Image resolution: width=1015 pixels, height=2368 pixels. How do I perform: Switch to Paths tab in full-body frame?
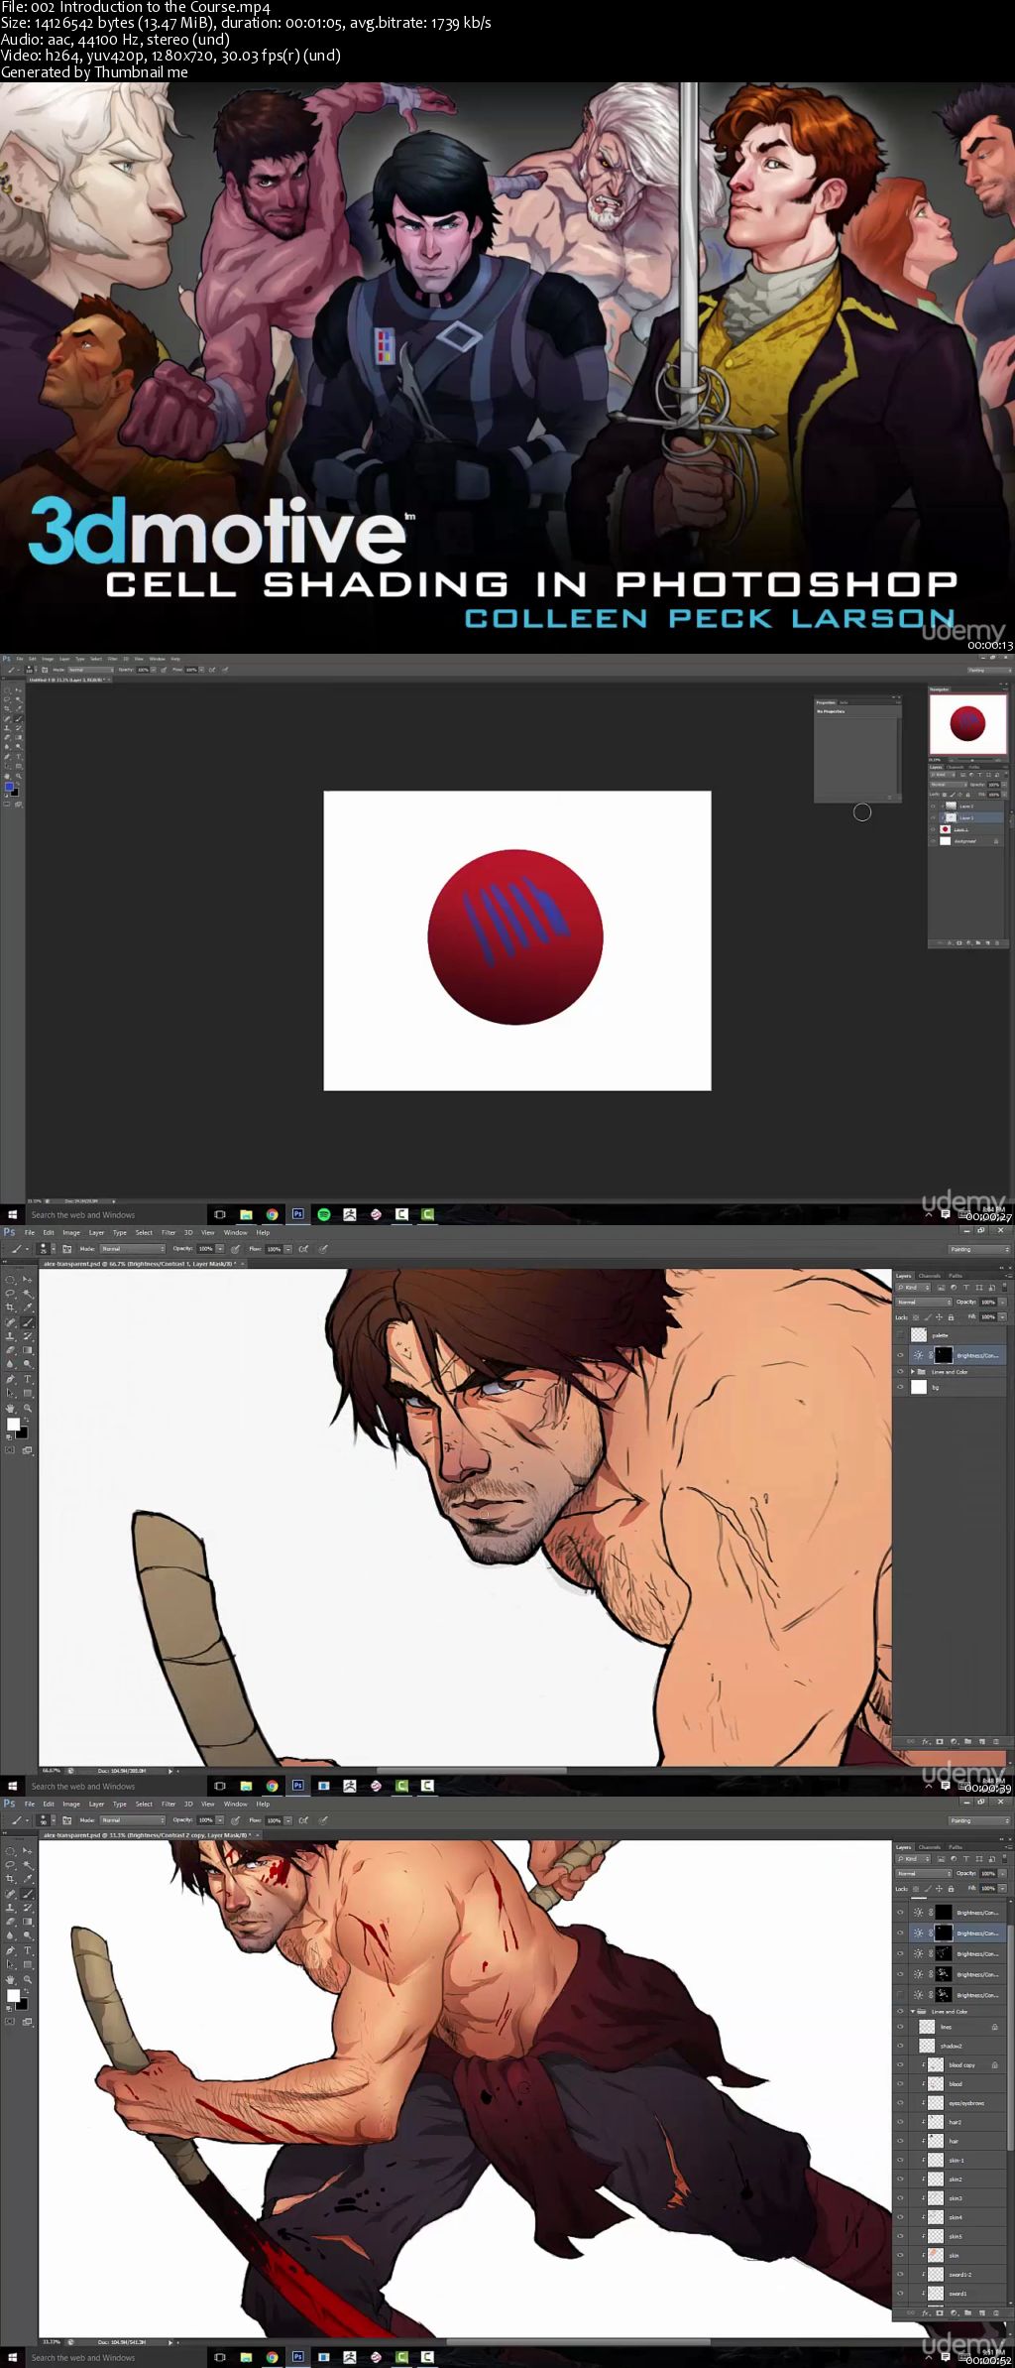956,1847
